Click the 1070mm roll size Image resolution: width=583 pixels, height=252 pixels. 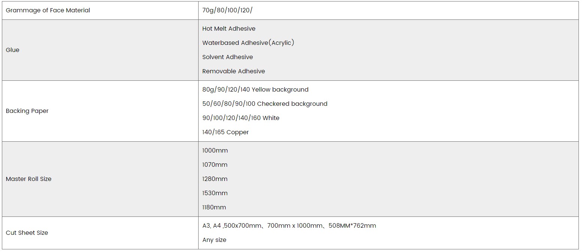(215, 165)
